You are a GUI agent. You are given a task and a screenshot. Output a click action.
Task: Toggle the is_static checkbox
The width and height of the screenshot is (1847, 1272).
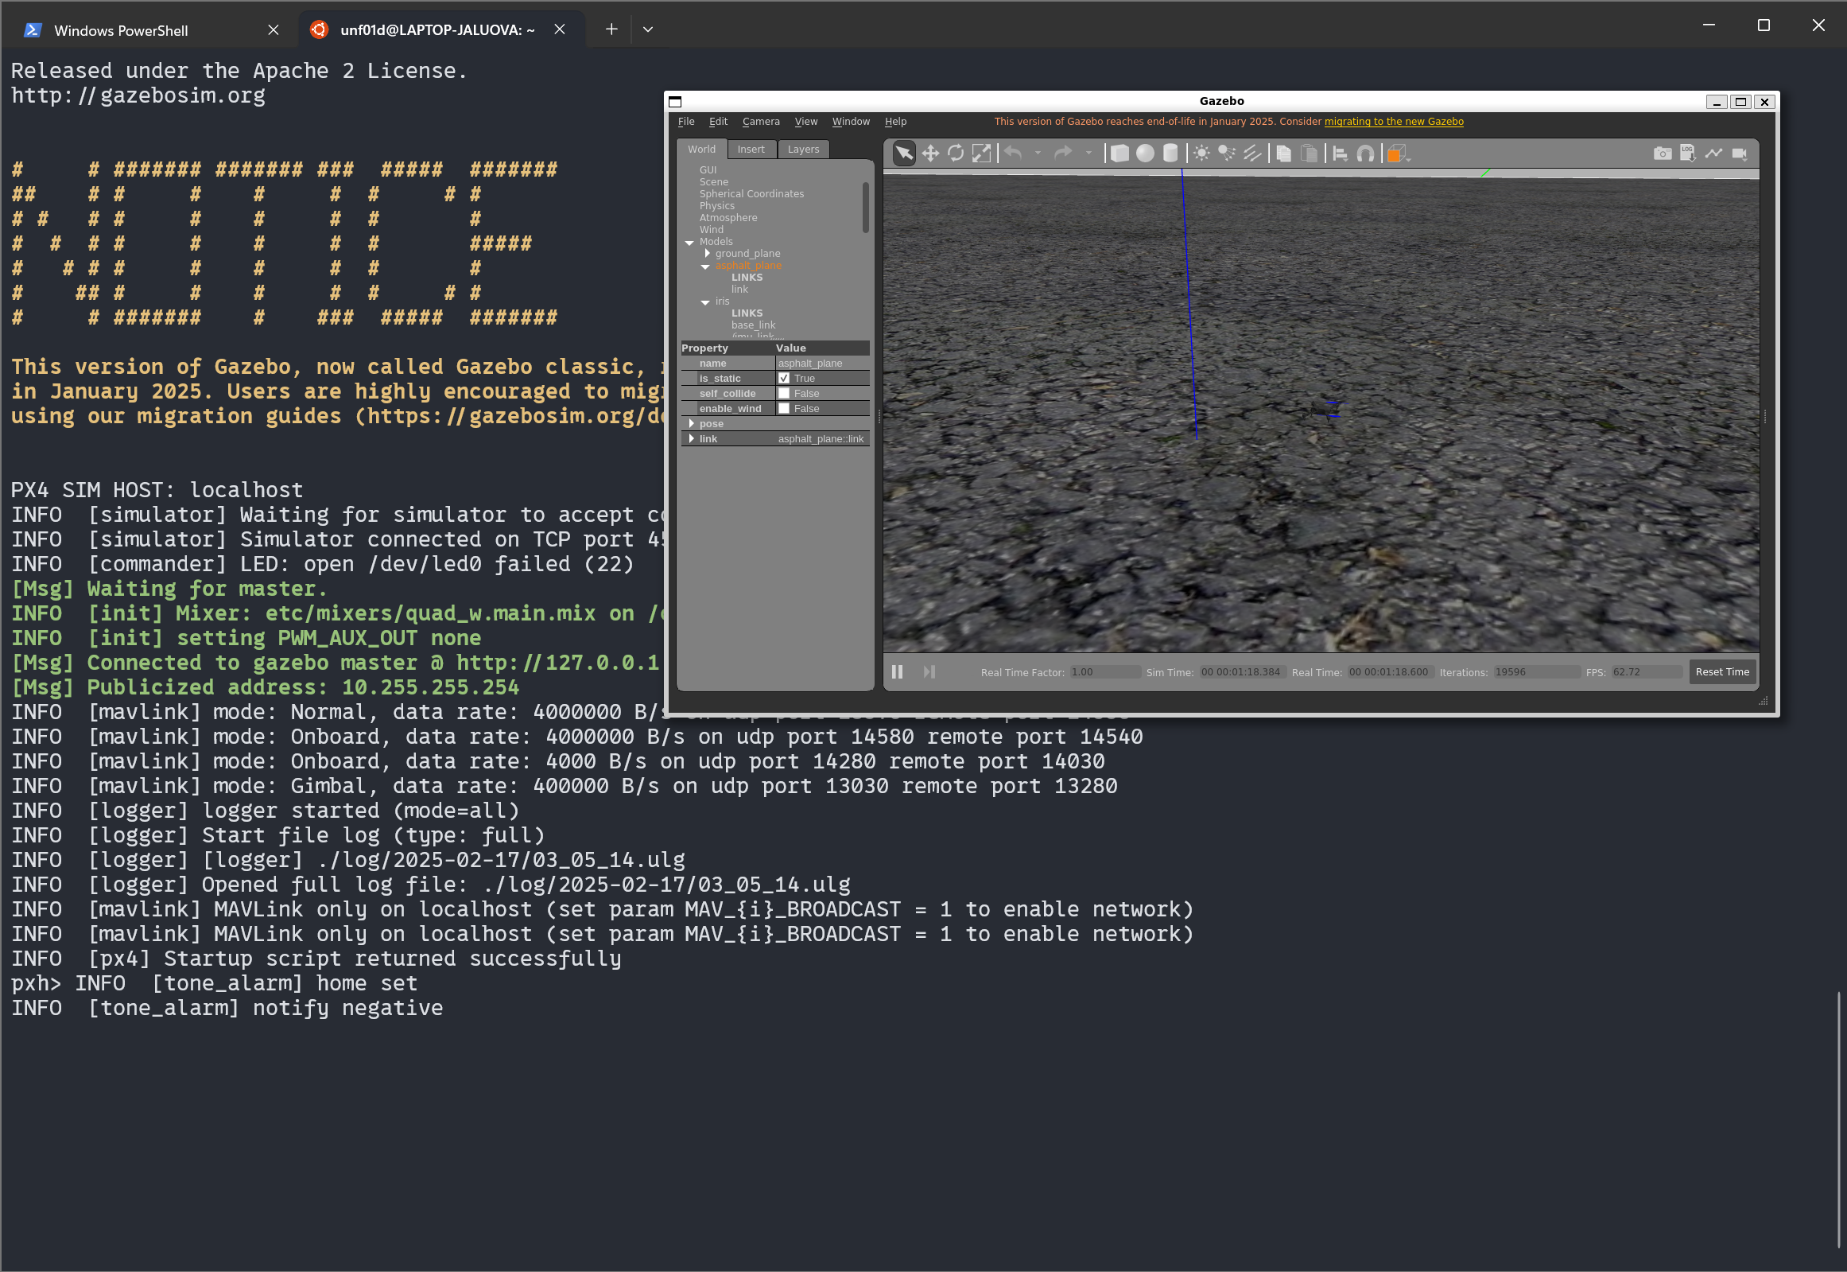(784, 379)
